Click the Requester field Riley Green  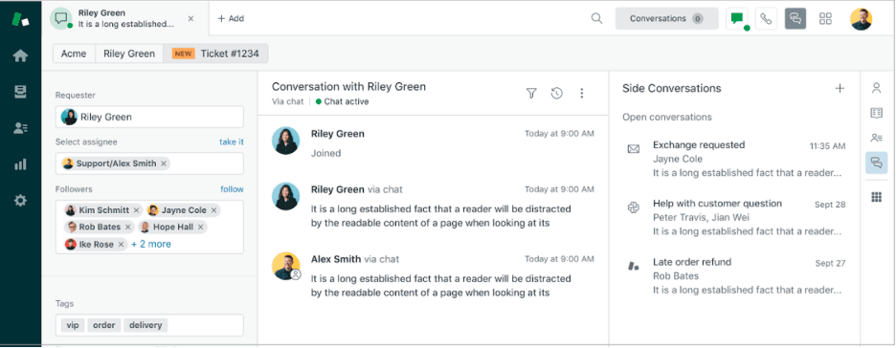tap(149, 117)
